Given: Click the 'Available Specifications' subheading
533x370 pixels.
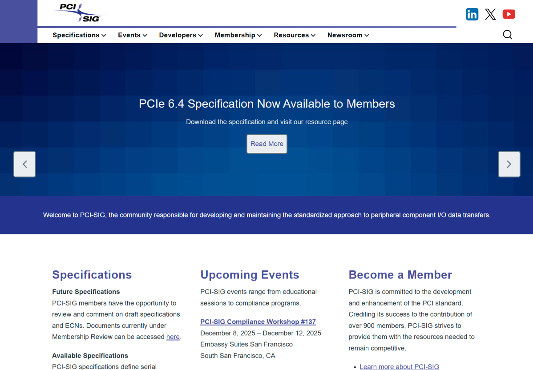Looking at the screenshot, I should point(90,355).
